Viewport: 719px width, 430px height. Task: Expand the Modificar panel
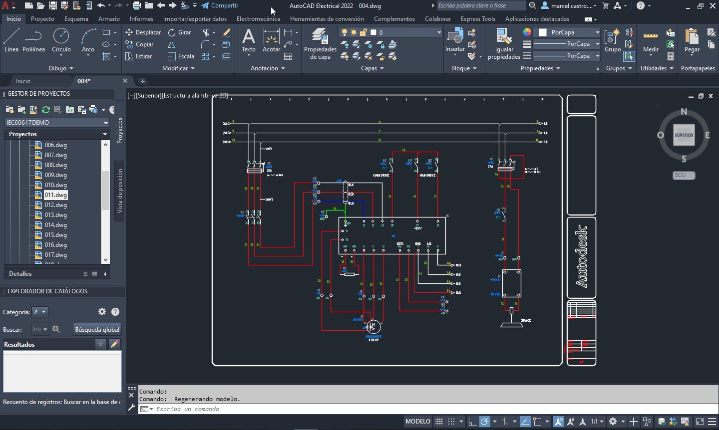(178, 68)
